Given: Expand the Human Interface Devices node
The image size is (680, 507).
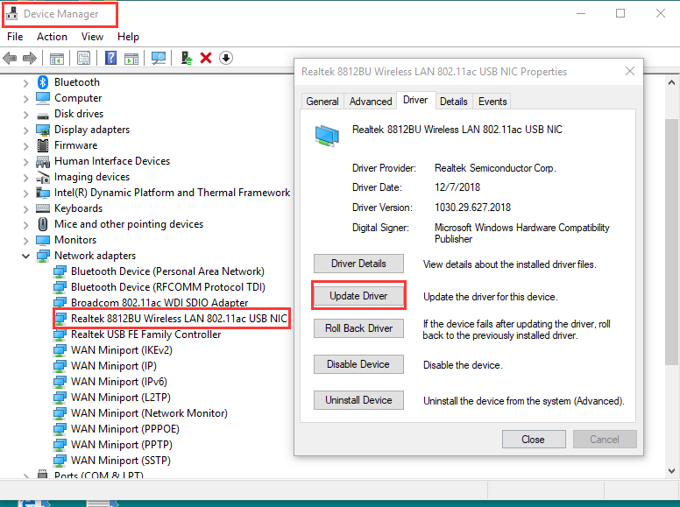Looking at the screenshot, I should point(25,162).
